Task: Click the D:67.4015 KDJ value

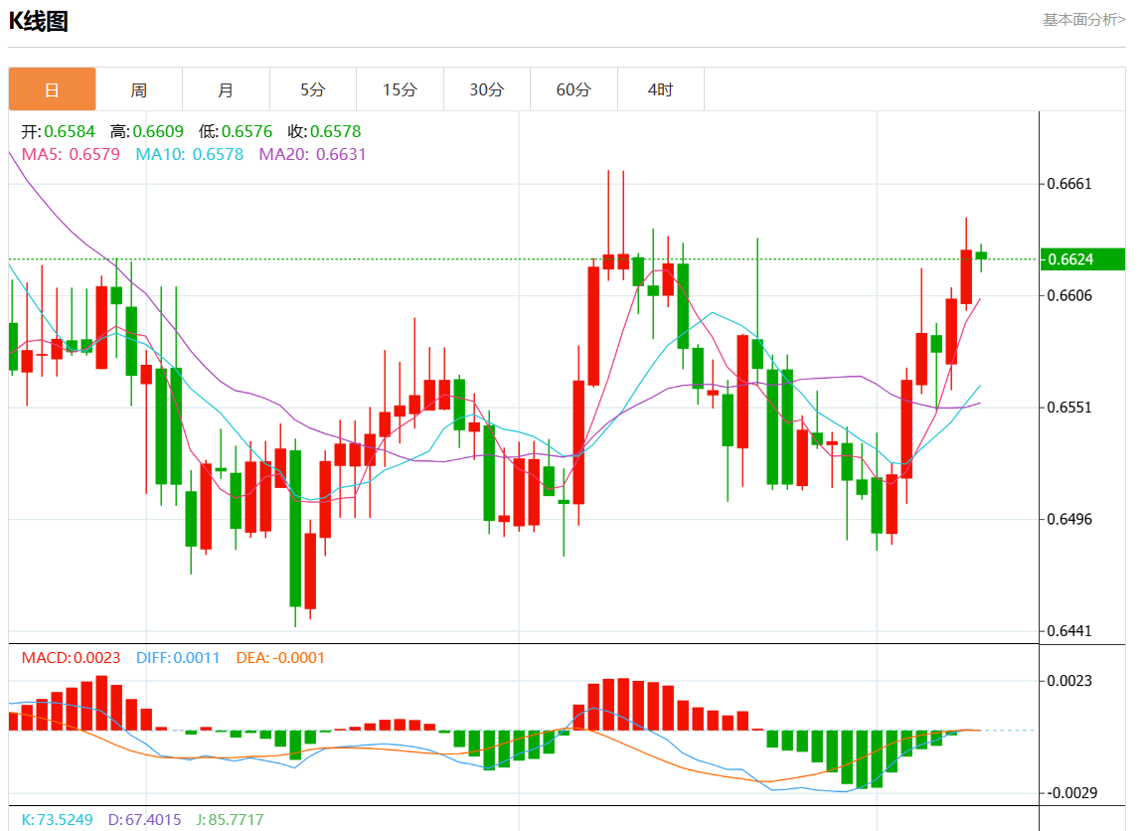Action: [145, 820]
